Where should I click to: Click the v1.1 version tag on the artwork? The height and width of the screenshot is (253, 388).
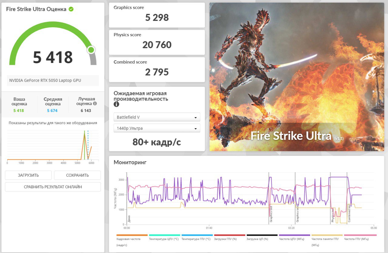339,138
